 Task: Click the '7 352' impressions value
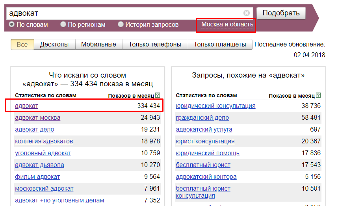(x=152, y=200)
